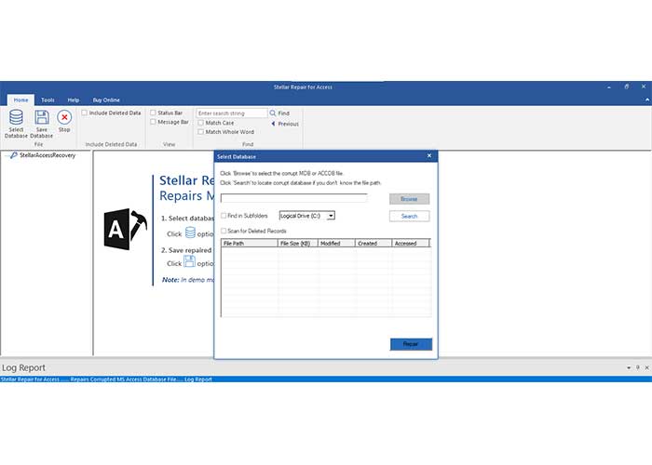Open the Help ribbon tab
The height and width of the screenshot is (465, 652).
[x=74, y=100]
